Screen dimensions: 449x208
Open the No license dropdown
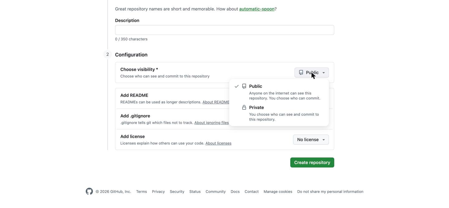pos(311,140)
